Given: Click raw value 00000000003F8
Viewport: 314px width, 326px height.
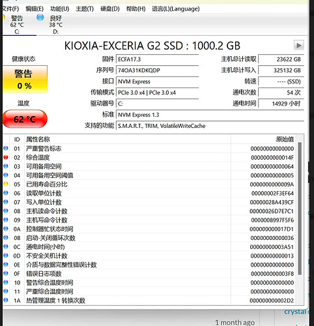Looking at the screenshot, I should pyautogui.click(x=272, y=274).
